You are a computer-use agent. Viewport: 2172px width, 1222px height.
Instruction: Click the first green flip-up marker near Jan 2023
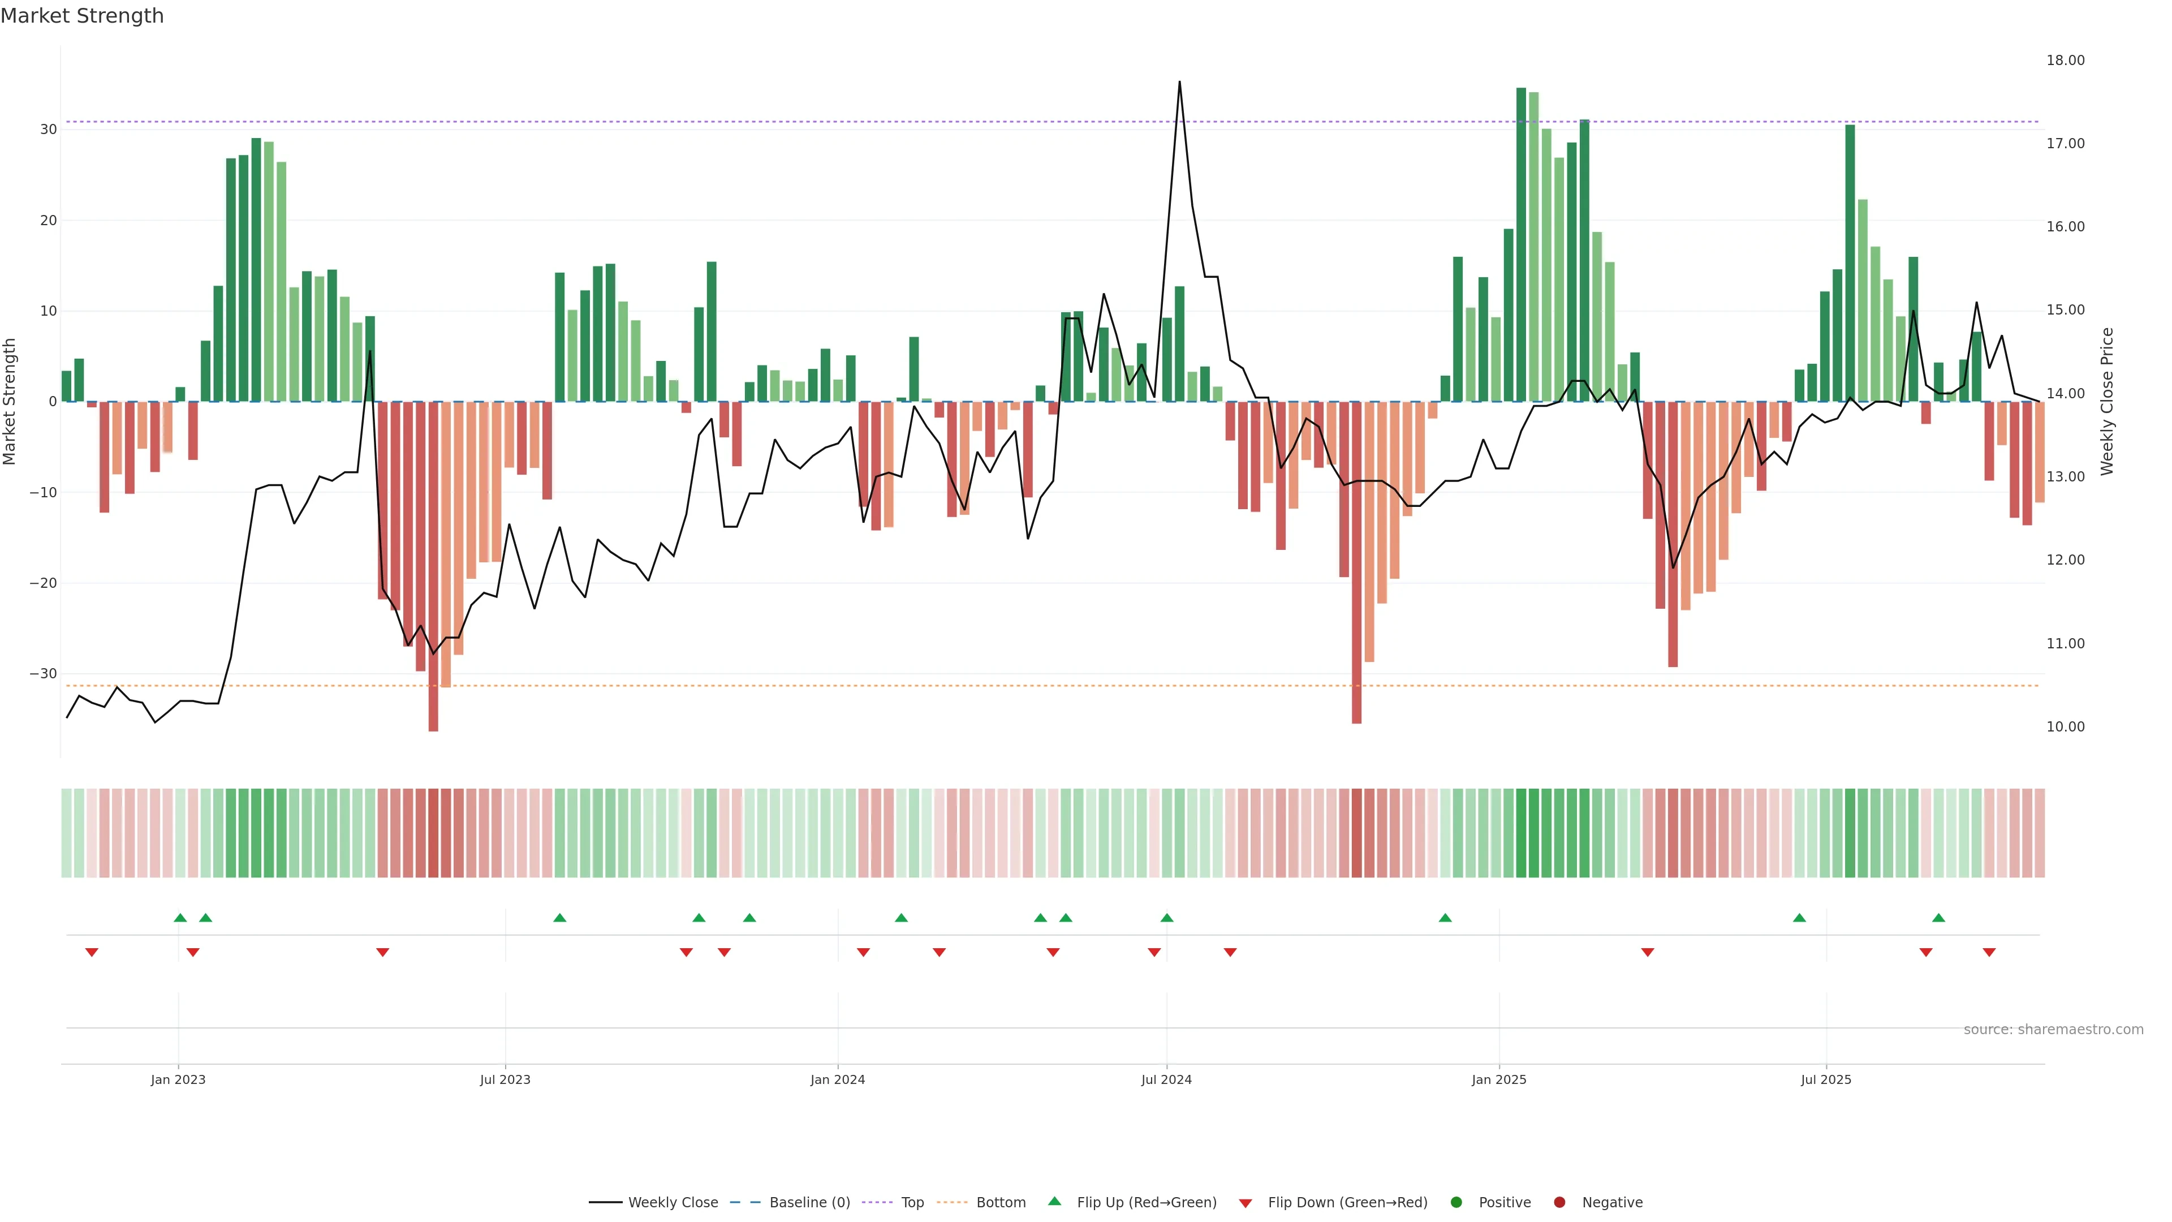coord(180,918)
